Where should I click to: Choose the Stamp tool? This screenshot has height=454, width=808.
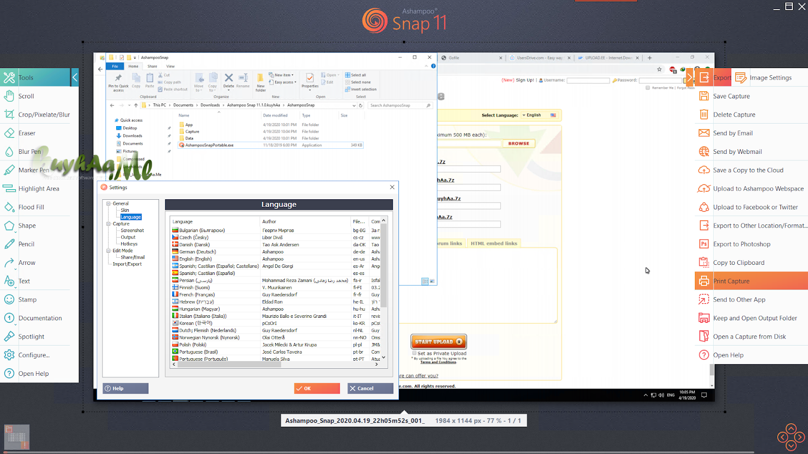(39, 300)
